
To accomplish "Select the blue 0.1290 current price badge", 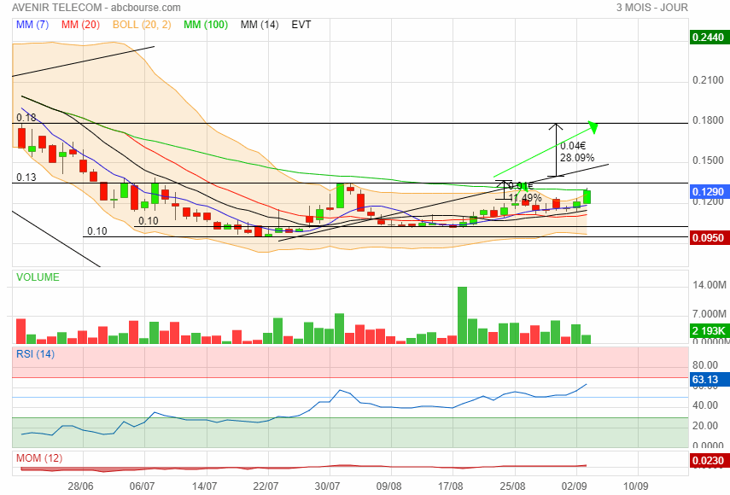I will 708,192.
